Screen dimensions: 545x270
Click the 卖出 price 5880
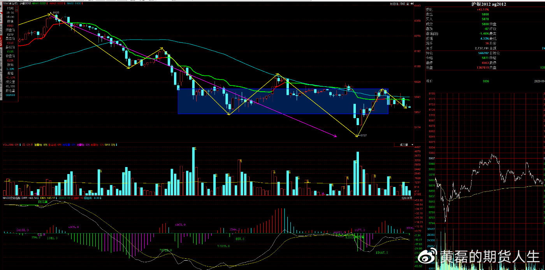click(485, 14)
